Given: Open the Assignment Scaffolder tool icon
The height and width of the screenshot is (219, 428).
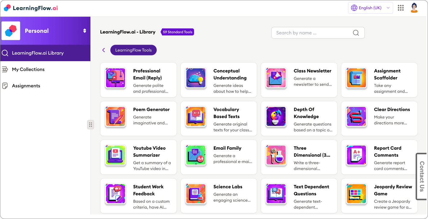Looking at the screenshot, I should (x=357, y=78).
